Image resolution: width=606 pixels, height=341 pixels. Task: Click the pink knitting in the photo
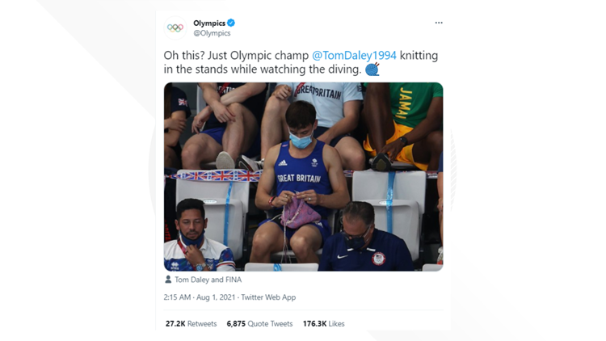(300, 214)
